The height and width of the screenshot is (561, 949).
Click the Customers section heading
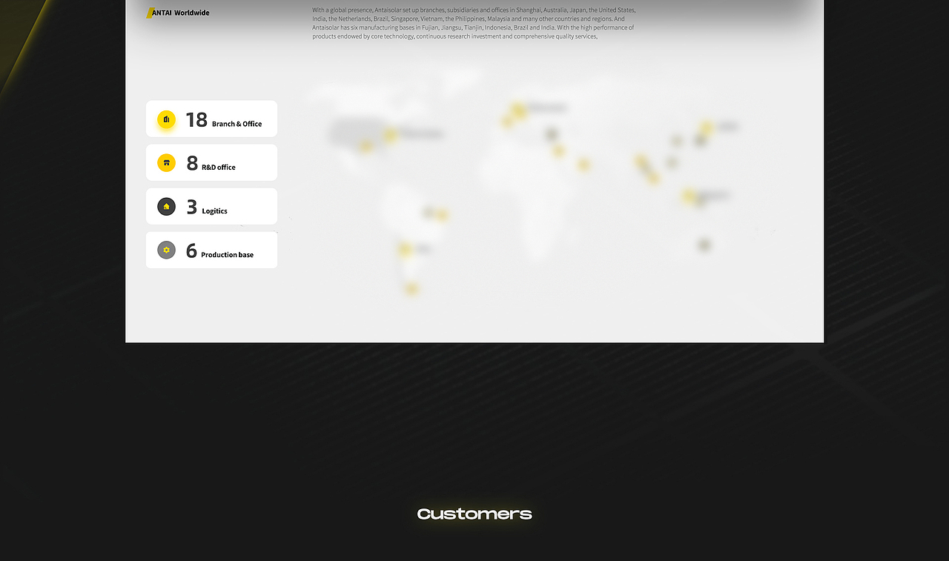point(474,514)
